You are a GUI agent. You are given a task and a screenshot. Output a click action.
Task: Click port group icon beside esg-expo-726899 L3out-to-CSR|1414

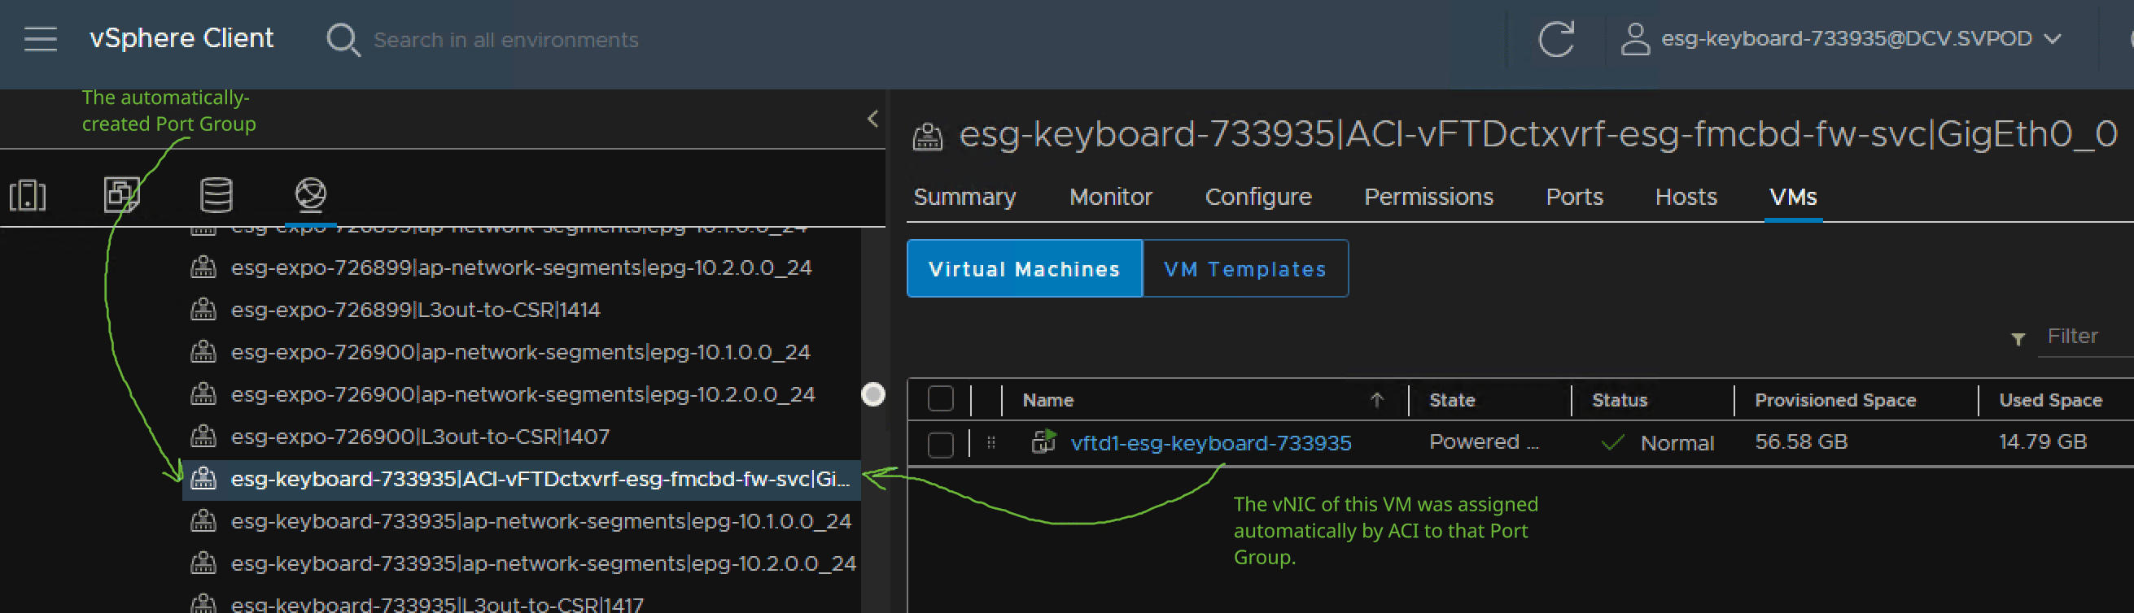[203, 310]
